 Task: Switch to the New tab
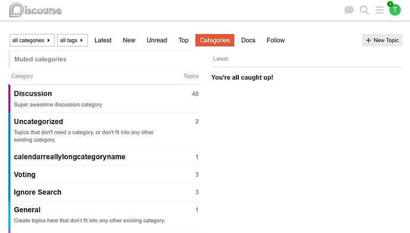(x=129, y=40)
